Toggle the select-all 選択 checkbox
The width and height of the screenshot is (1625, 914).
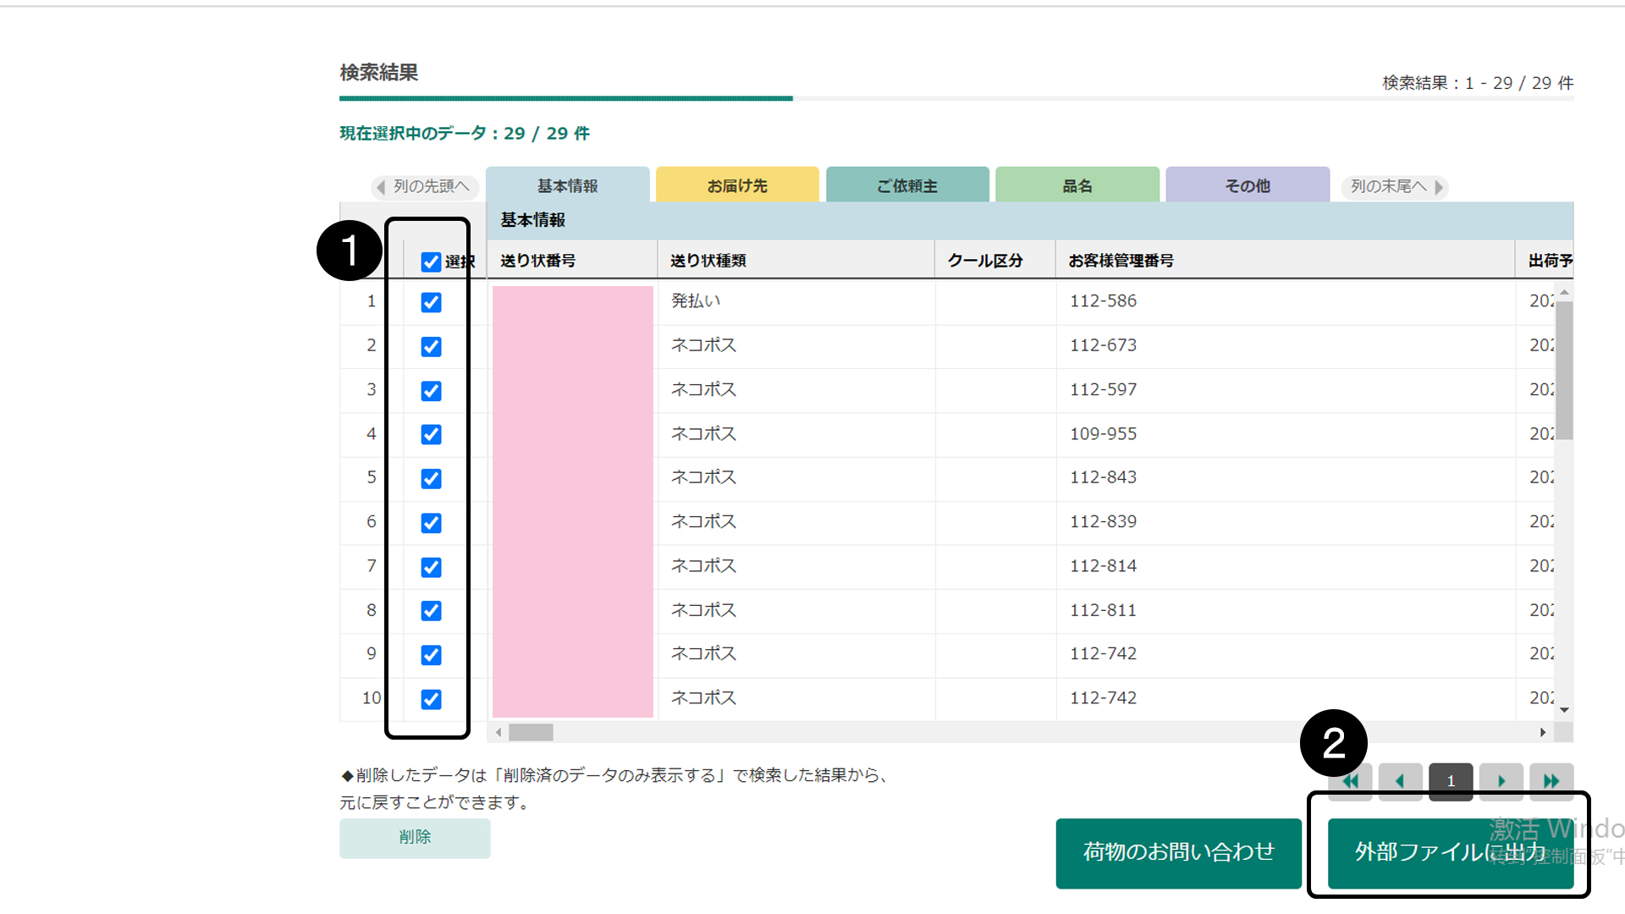431,262
